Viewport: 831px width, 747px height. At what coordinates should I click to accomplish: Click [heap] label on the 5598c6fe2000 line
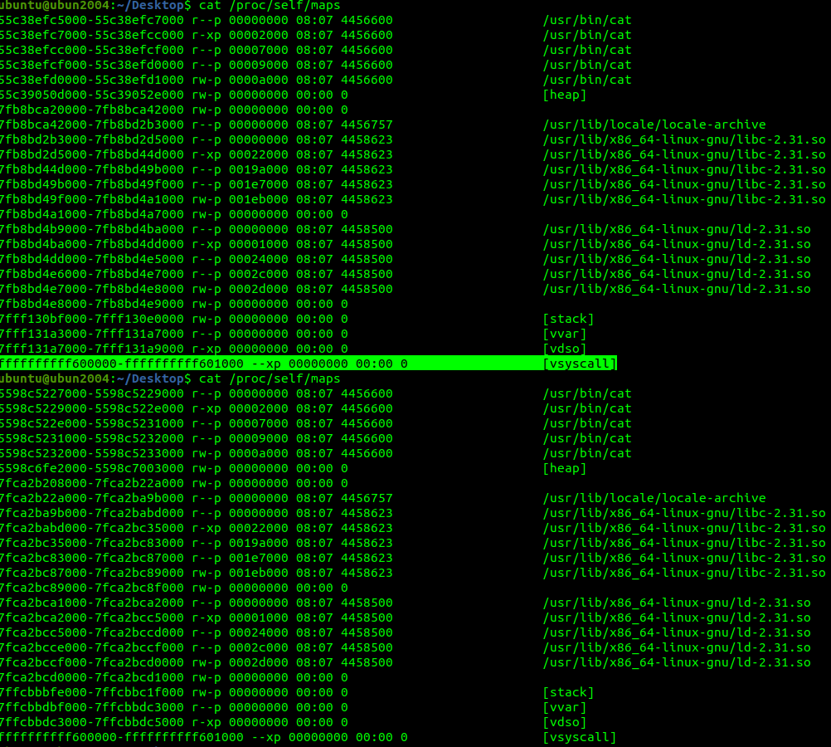coord(564,468)
